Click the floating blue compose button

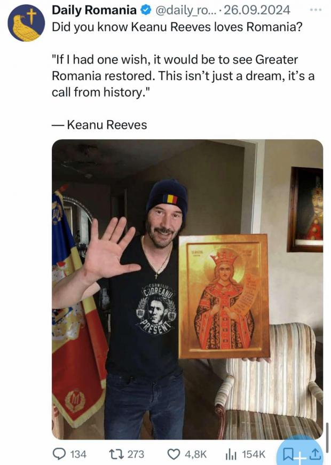pos(300,453)
